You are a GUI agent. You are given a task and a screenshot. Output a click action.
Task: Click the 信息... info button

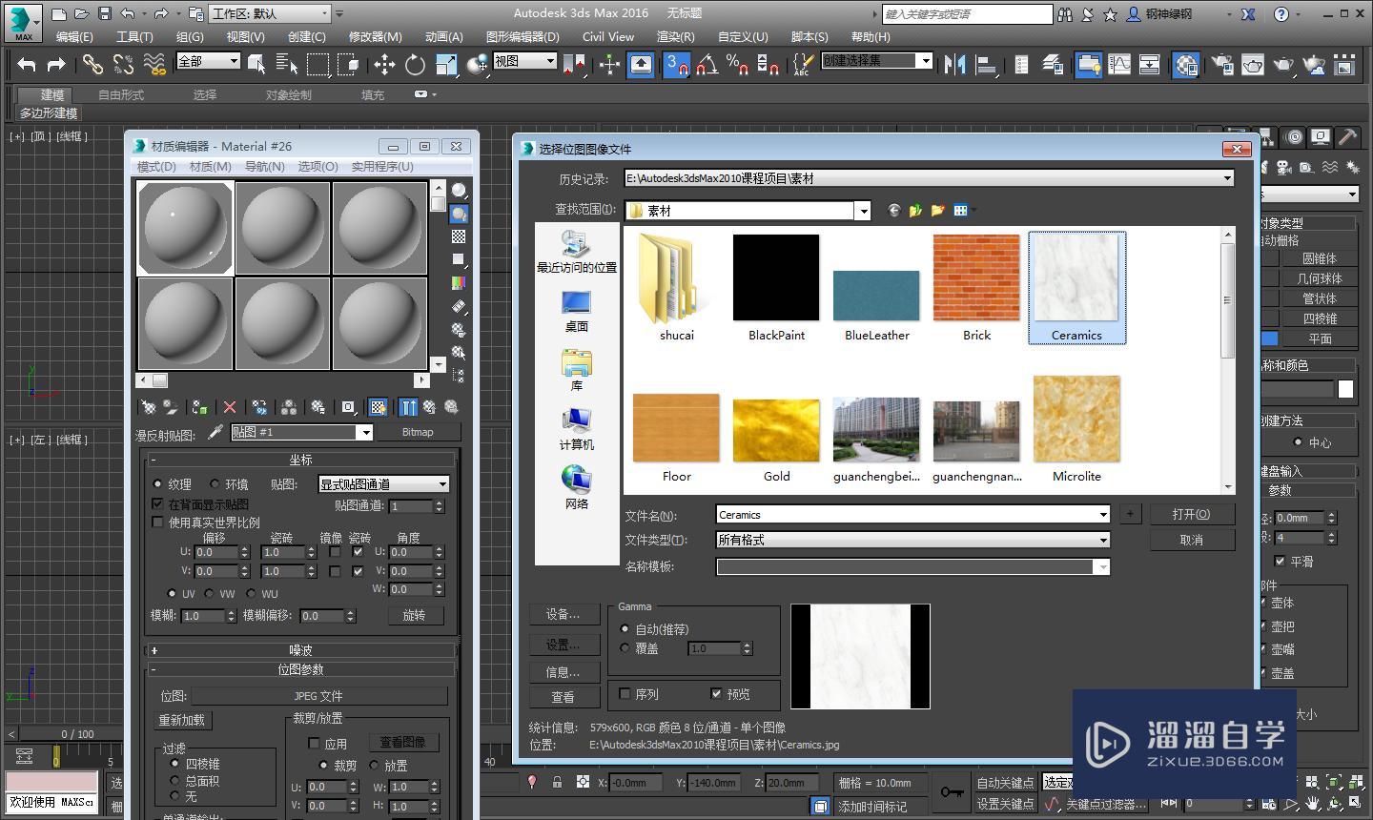(x=563, y=672)
